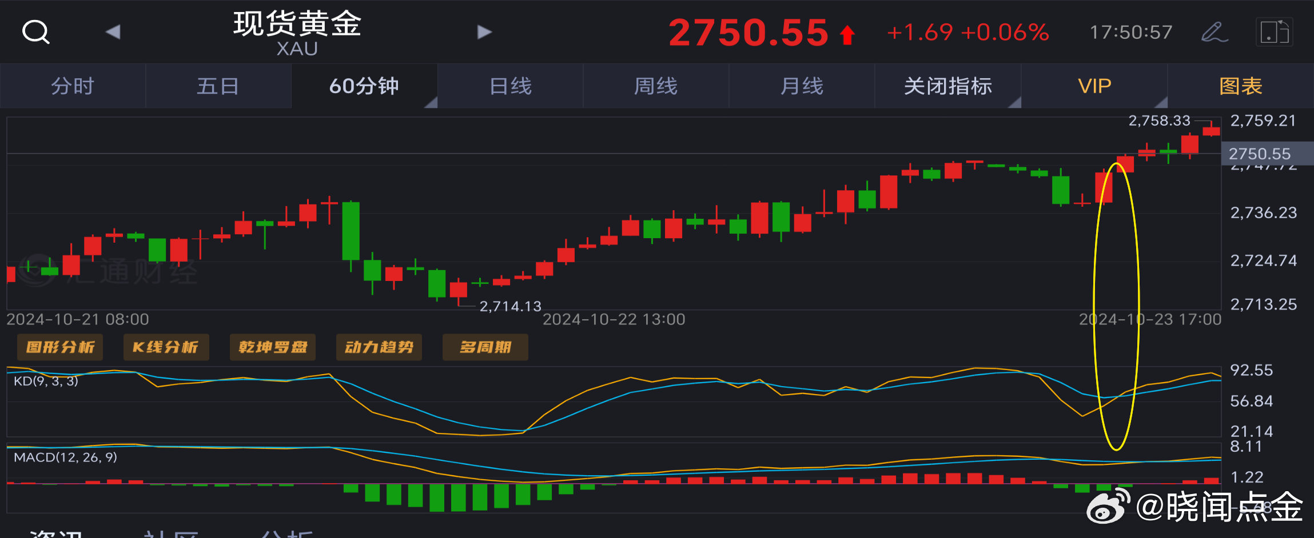The image size is (1314, 538).
Task: Switch to the 五日 tab
Action: coord(218,86)
